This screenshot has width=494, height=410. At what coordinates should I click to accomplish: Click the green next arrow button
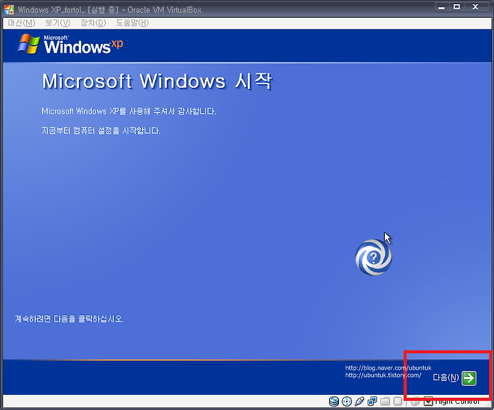469,378
